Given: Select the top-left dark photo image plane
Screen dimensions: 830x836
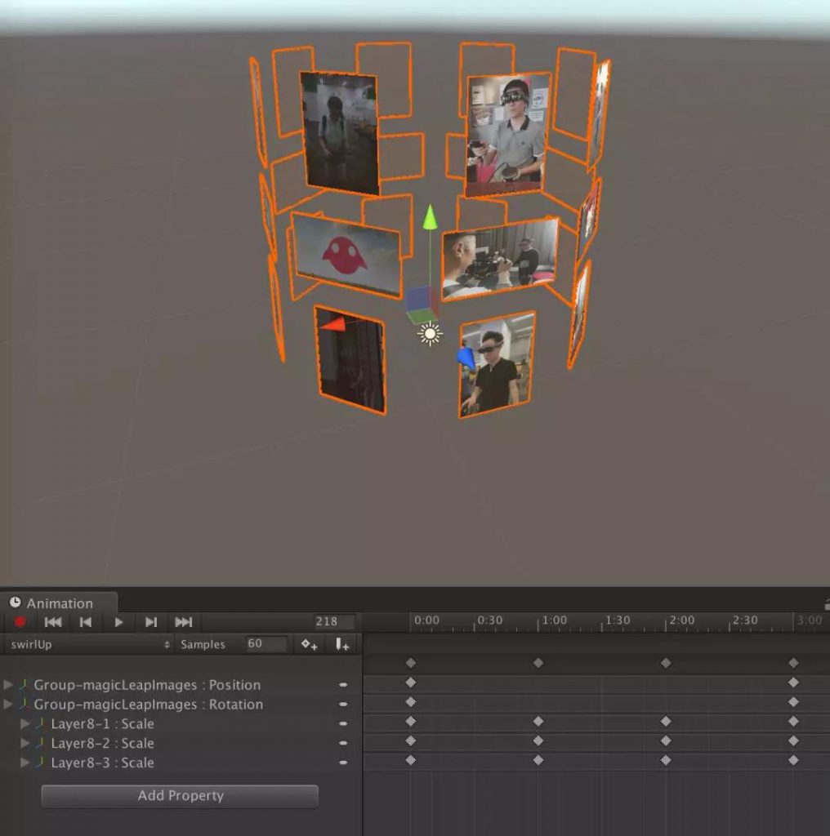Looking at the screenshot, I should [340, 132].
